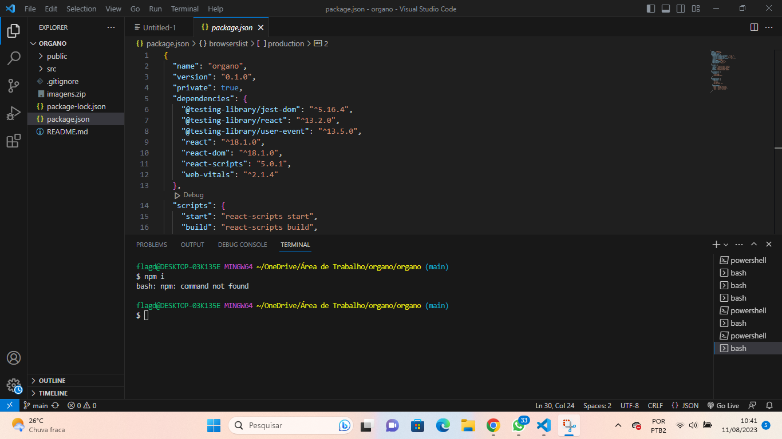Expand the TIMELINE section
This screenshot has width=782, height=439.
click(76, 393)
